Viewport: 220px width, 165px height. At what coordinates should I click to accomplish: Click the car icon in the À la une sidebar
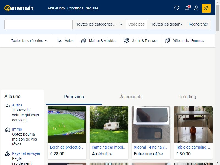pyautogui.click(x=8, y=106)
